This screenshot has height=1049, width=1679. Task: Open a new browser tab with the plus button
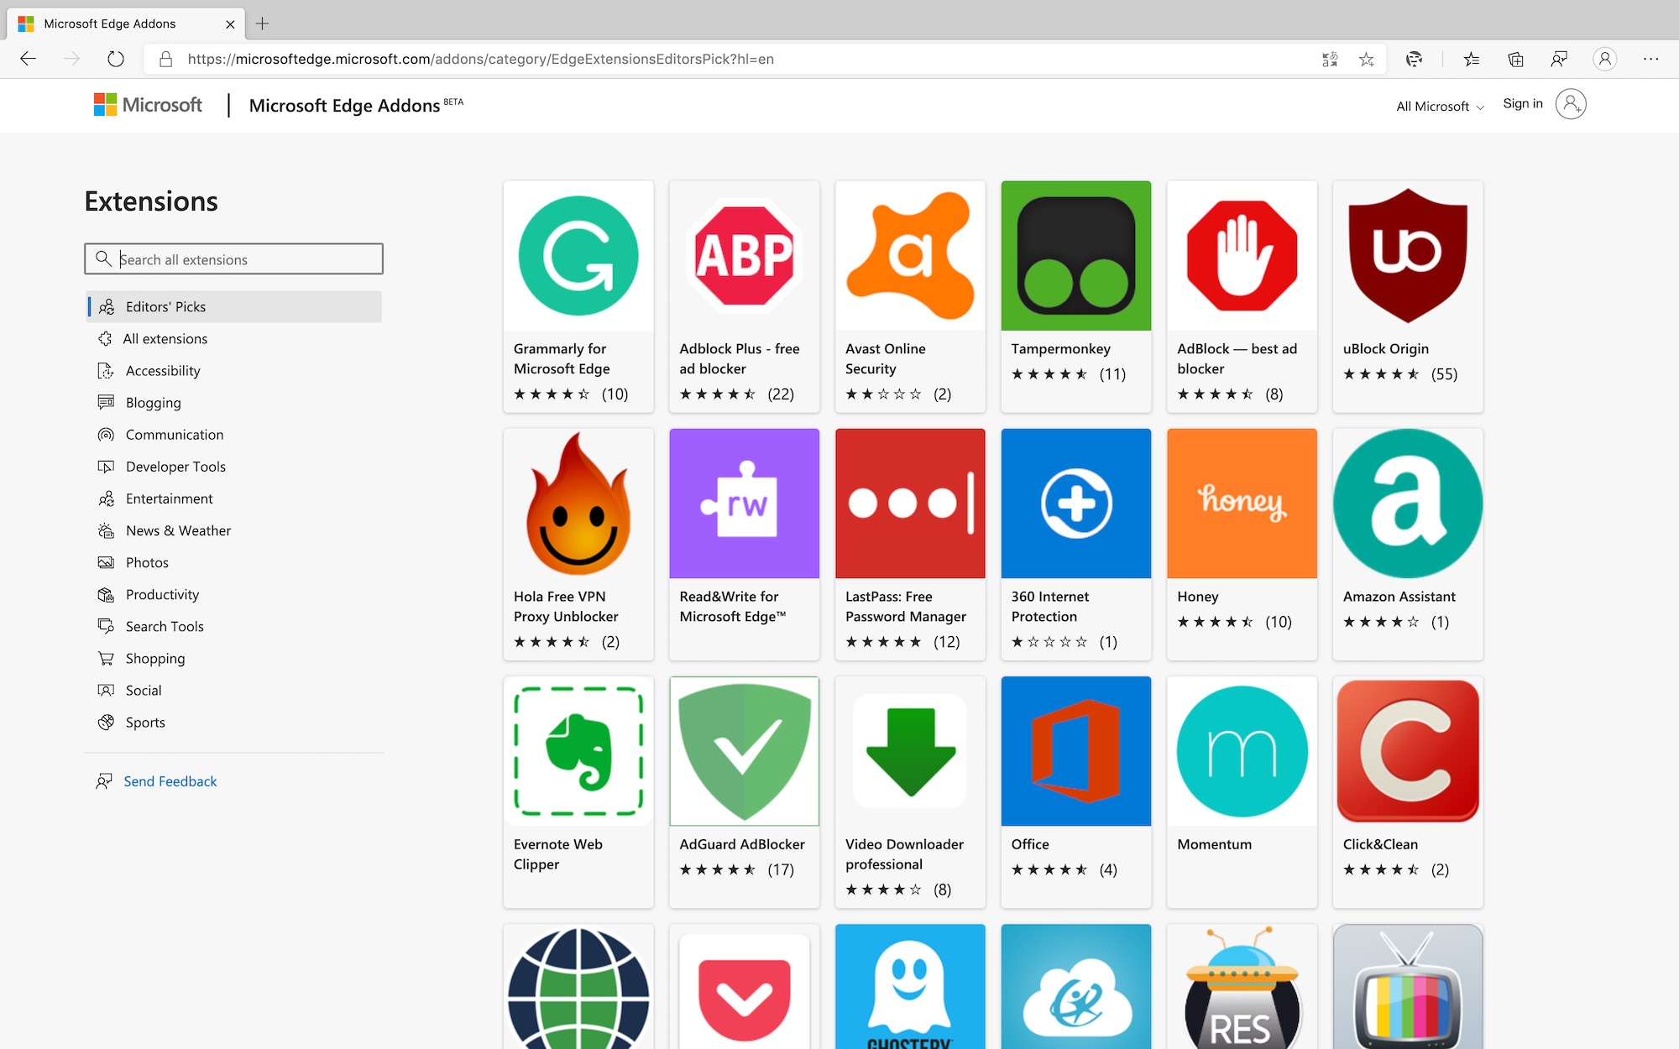click(263, 23)
